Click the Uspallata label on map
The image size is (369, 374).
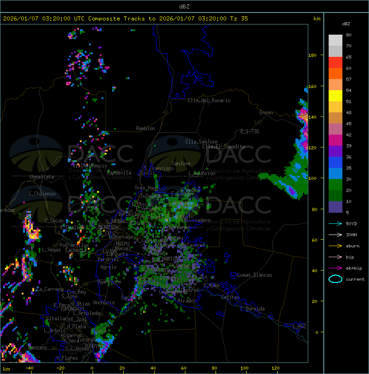click(x=42, y=177)
